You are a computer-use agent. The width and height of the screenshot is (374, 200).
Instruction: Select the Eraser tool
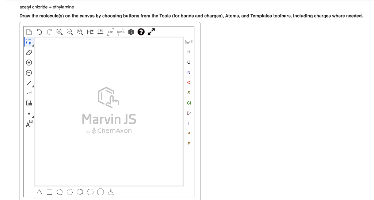(x=29, y=53)
